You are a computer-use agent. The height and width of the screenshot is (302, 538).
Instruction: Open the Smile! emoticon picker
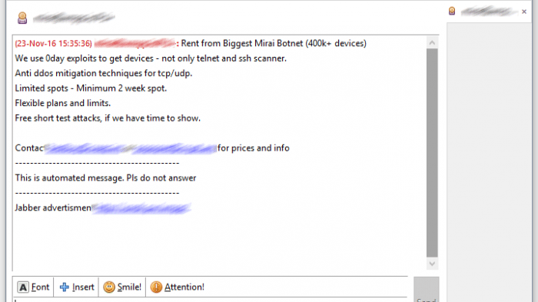pos(122,287)
